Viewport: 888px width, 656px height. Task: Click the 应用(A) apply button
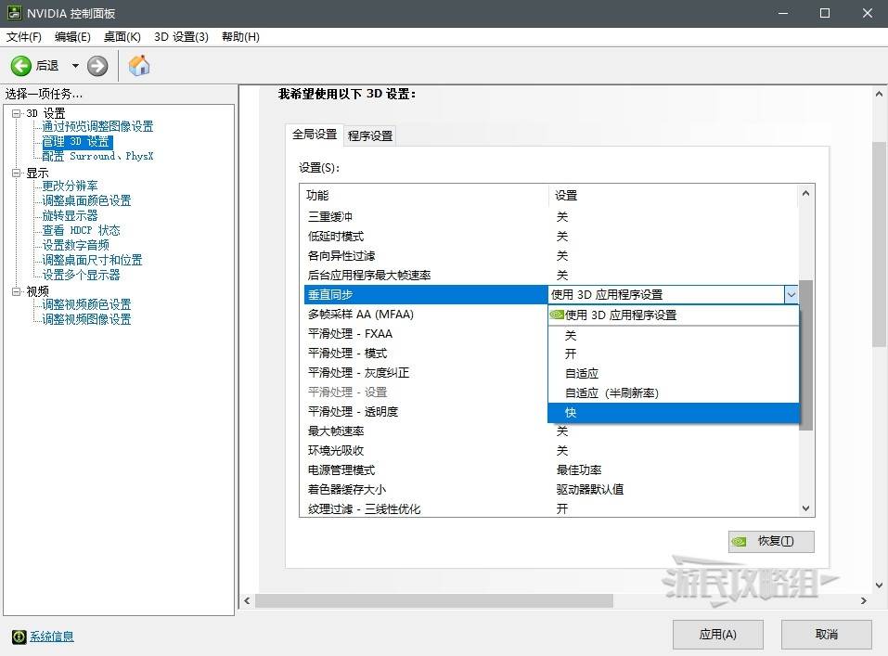[717, 635]
